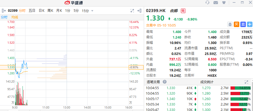The image size is (253, 111).
Task: Click the 振幅 value 10.96%
Action: [175, 43]
